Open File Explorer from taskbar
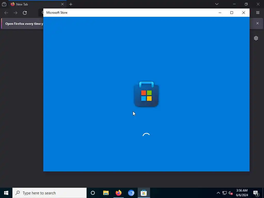Image resolution: width=264 pixels, height=198 pixels. point(106,193)
